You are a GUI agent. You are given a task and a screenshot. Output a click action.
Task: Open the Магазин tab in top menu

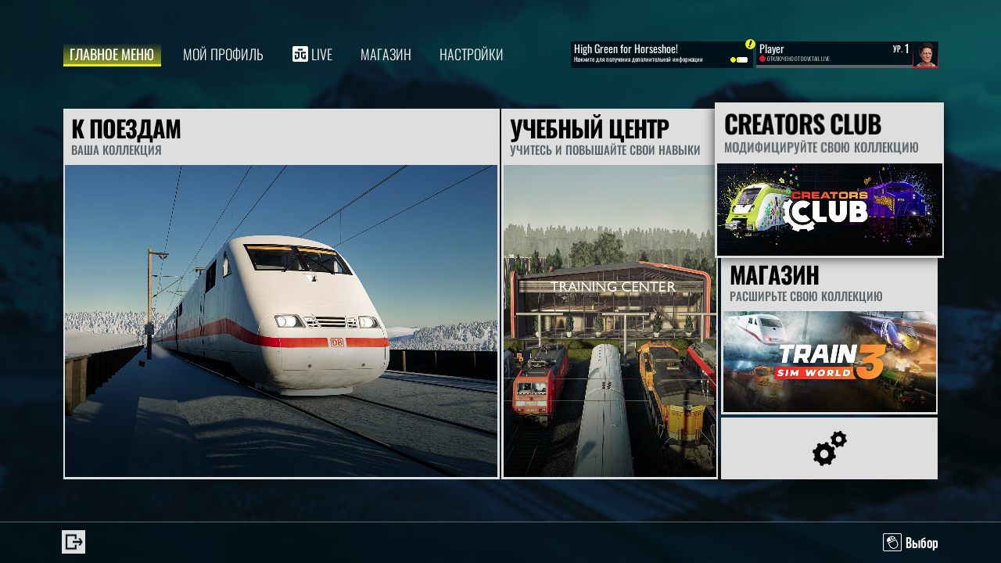coord(386,55)
